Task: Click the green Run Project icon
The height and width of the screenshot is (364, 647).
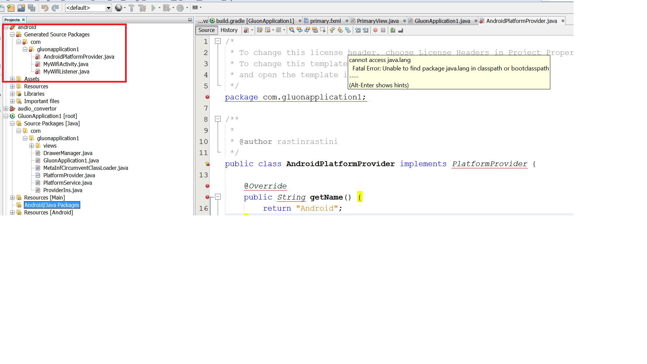Action: pos(154,8)
